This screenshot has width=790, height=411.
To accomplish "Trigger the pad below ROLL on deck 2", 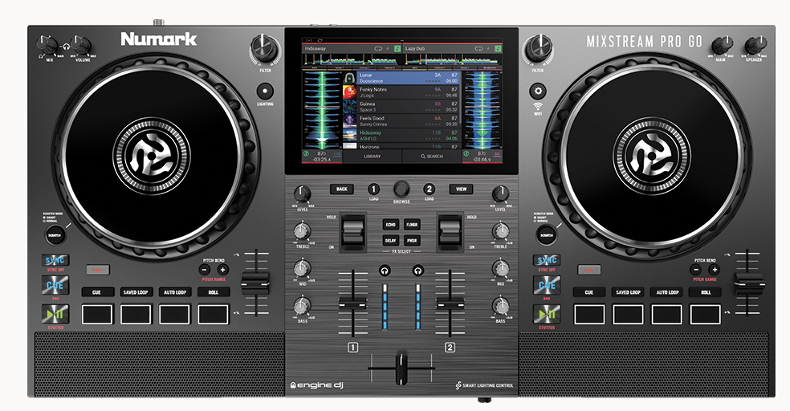I will pyautogui.click(x=706, y=315).
